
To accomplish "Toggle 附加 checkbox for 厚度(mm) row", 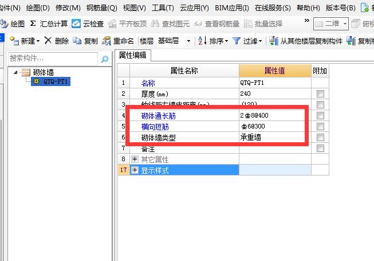I will [320, 94].
